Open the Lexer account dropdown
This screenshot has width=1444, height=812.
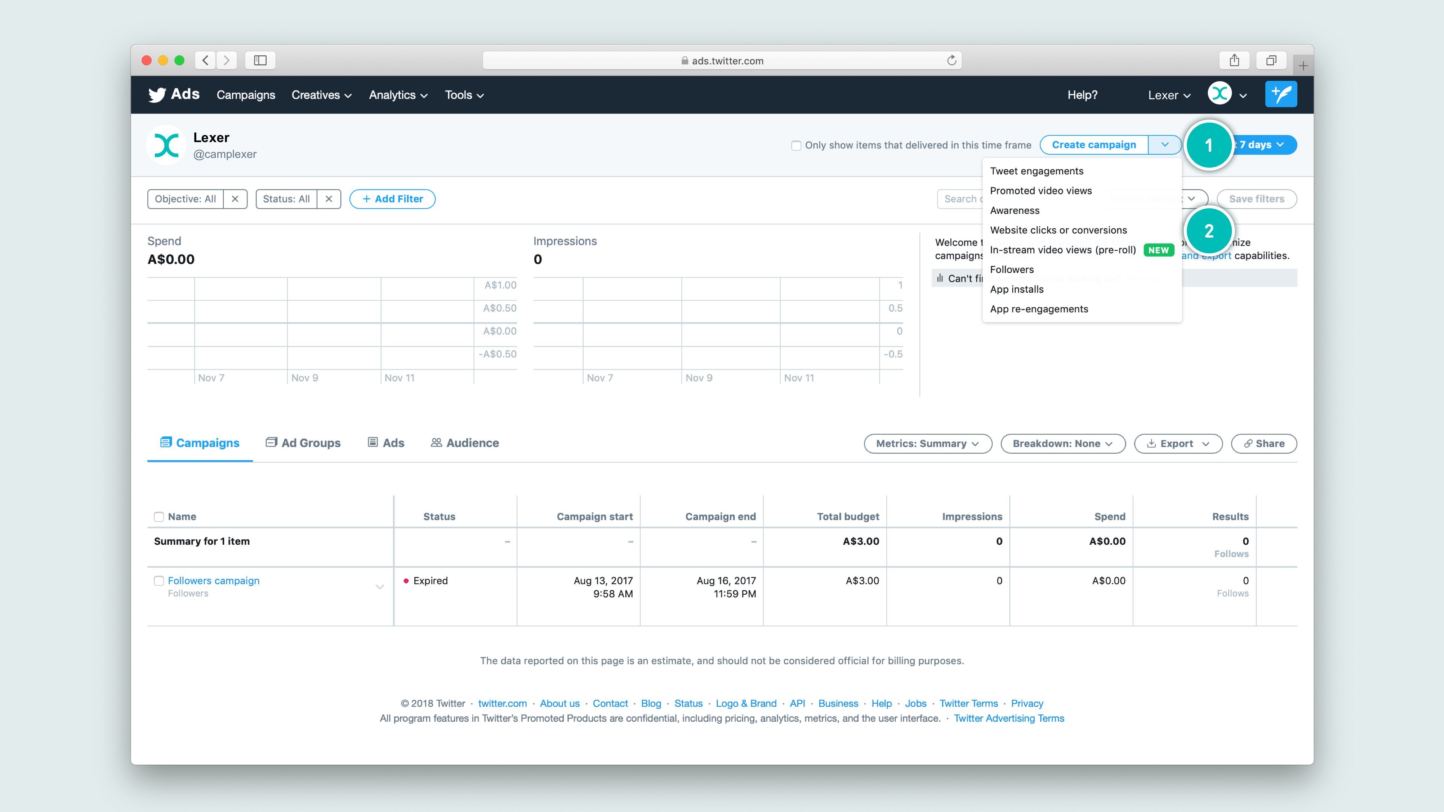(x=1169, y=95)
